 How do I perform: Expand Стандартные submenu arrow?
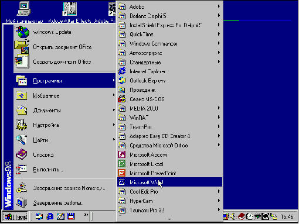pos(219,62)
